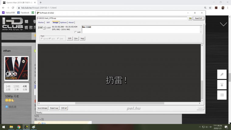Click the Chrome forward arrow

tap(8, 8)
